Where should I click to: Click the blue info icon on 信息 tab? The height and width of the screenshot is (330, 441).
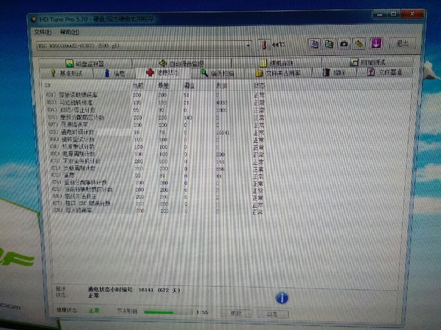click(x=107, y=73)
